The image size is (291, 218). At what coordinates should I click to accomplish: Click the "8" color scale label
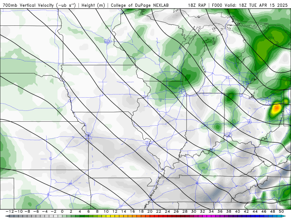coord(97,211)
